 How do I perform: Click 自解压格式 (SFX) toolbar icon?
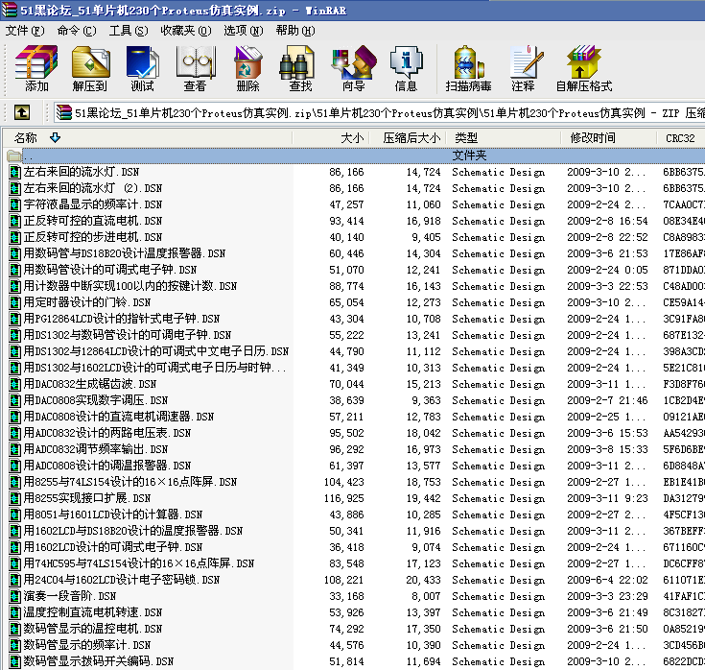tap(584, 68)
